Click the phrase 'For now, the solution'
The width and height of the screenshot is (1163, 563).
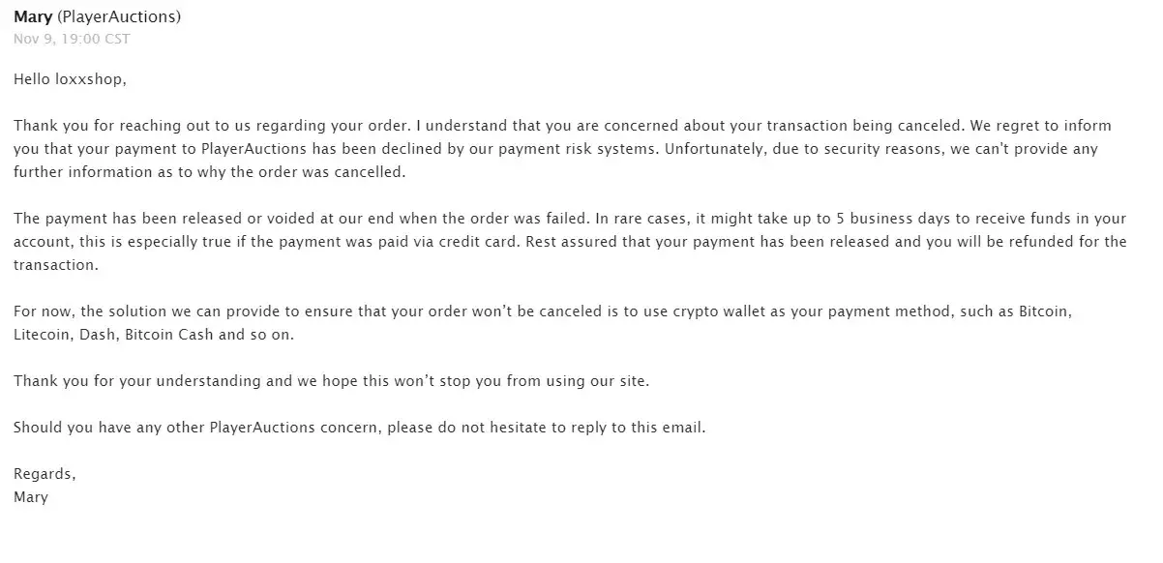pyautogui.click(x=89, y=311)
